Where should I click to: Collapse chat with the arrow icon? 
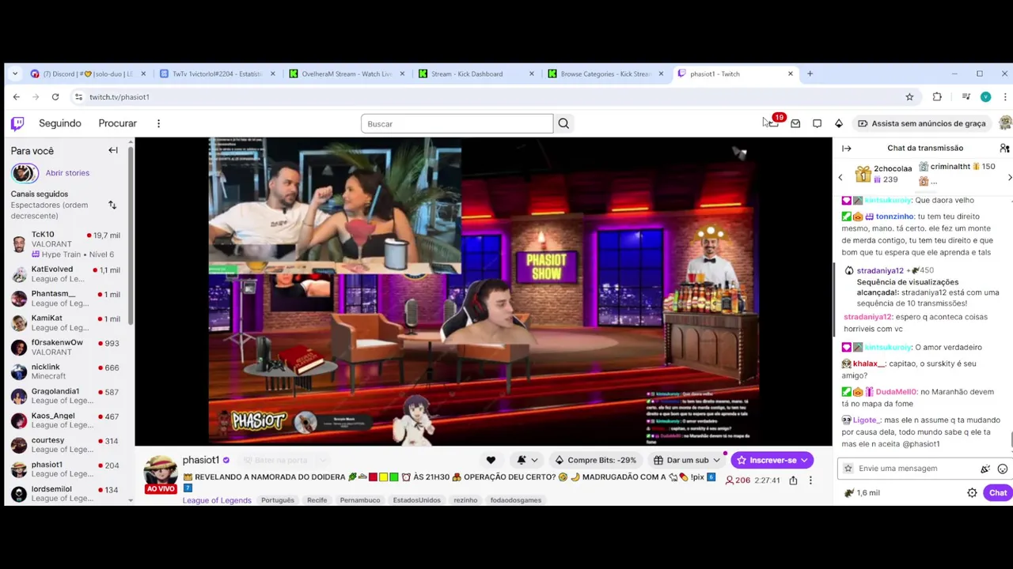846,148
